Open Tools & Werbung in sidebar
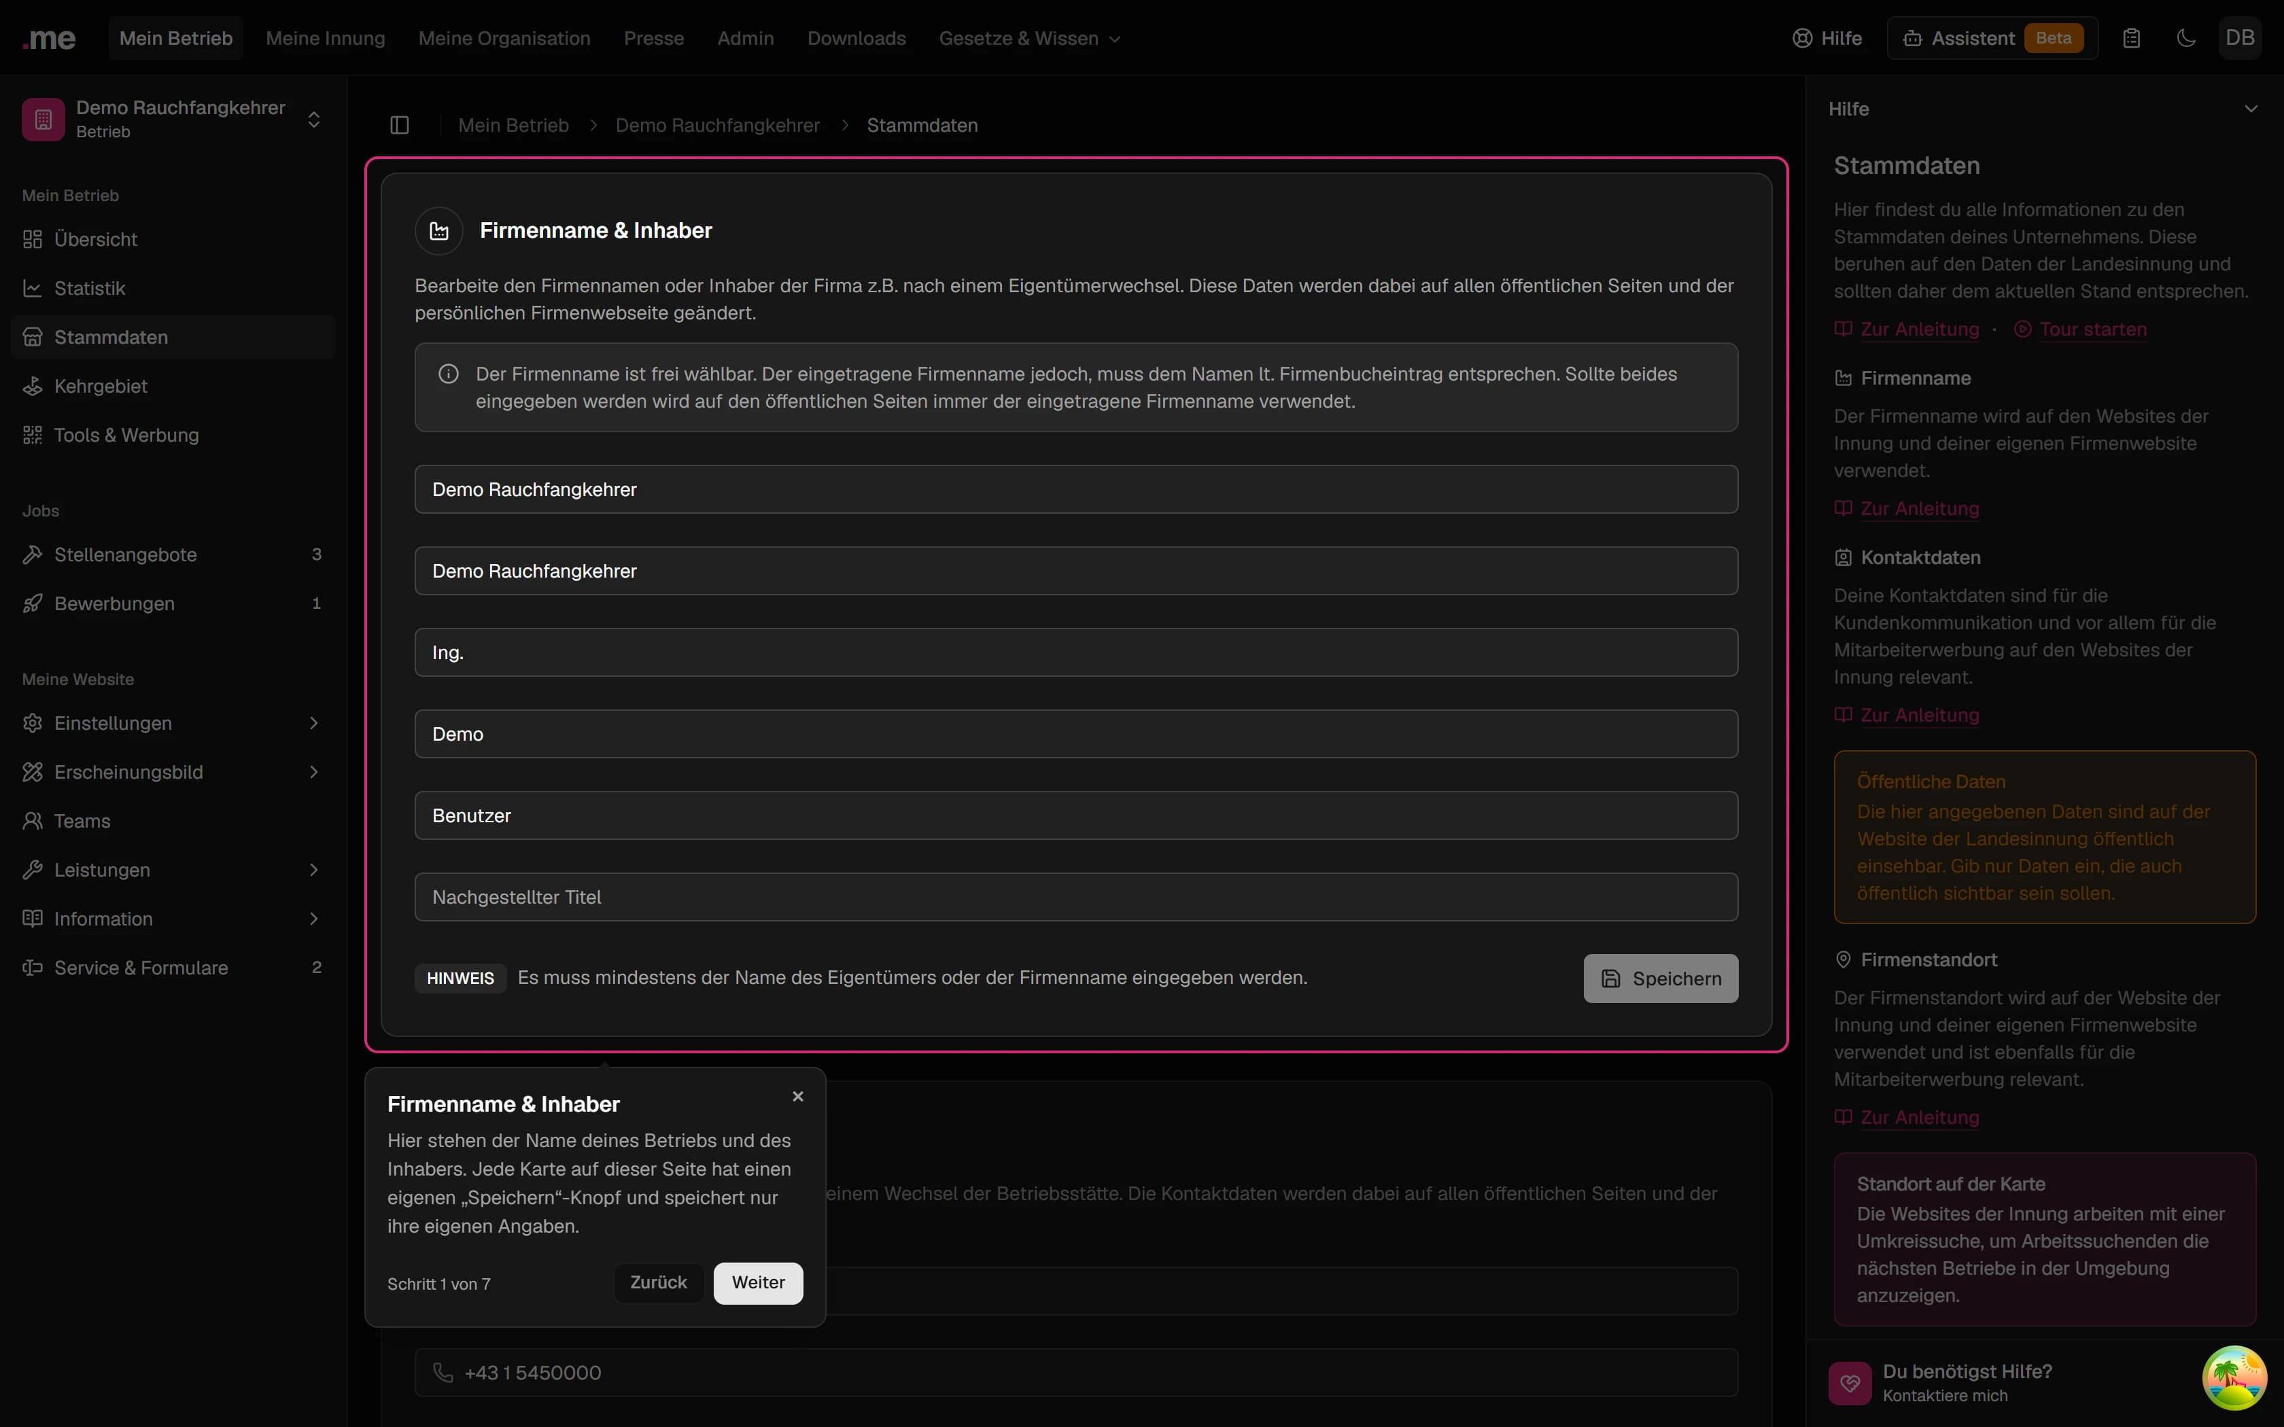 click(x=173, y=435)
